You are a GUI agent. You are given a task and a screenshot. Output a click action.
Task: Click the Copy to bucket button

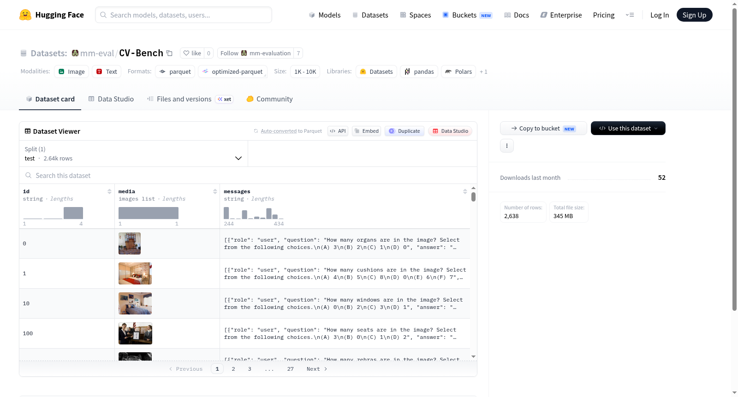[543, 128]
